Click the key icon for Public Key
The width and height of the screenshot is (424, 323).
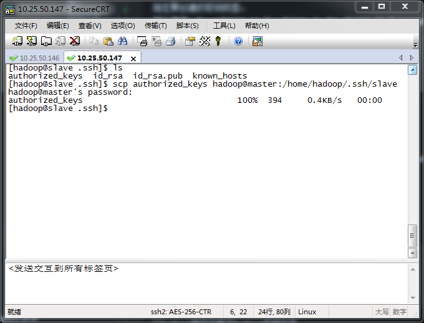pyautogui.click(x=218, y=41)
